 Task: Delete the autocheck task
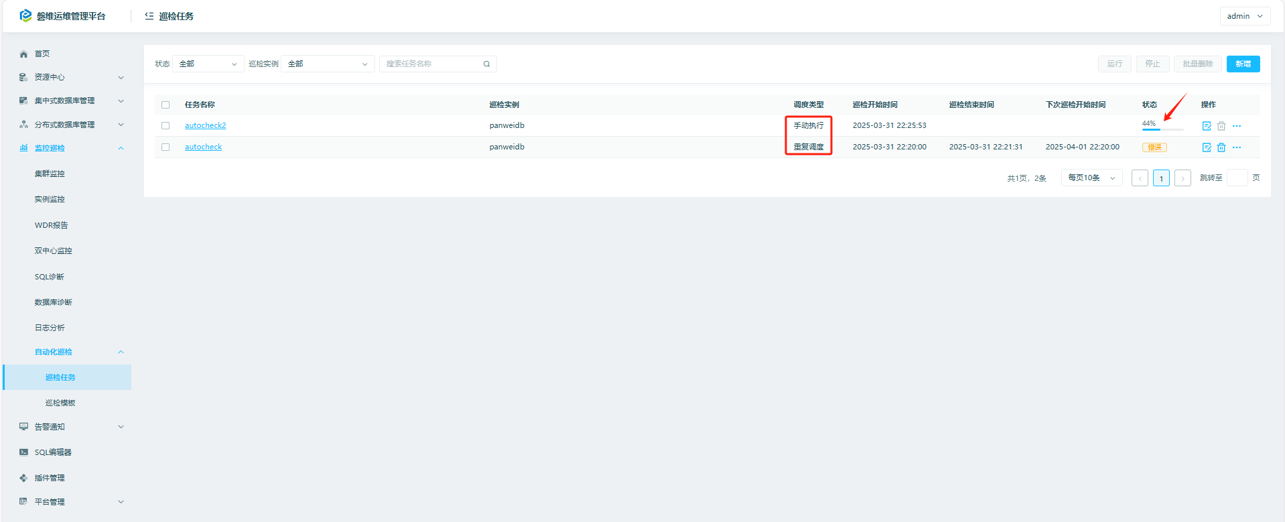pos(1221,147)
